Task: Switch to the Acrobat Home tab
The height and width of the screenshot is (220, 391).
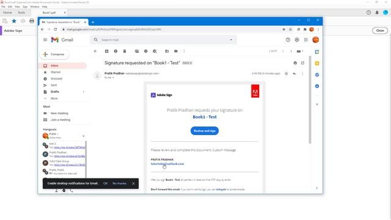Action: tap(7, 12)
